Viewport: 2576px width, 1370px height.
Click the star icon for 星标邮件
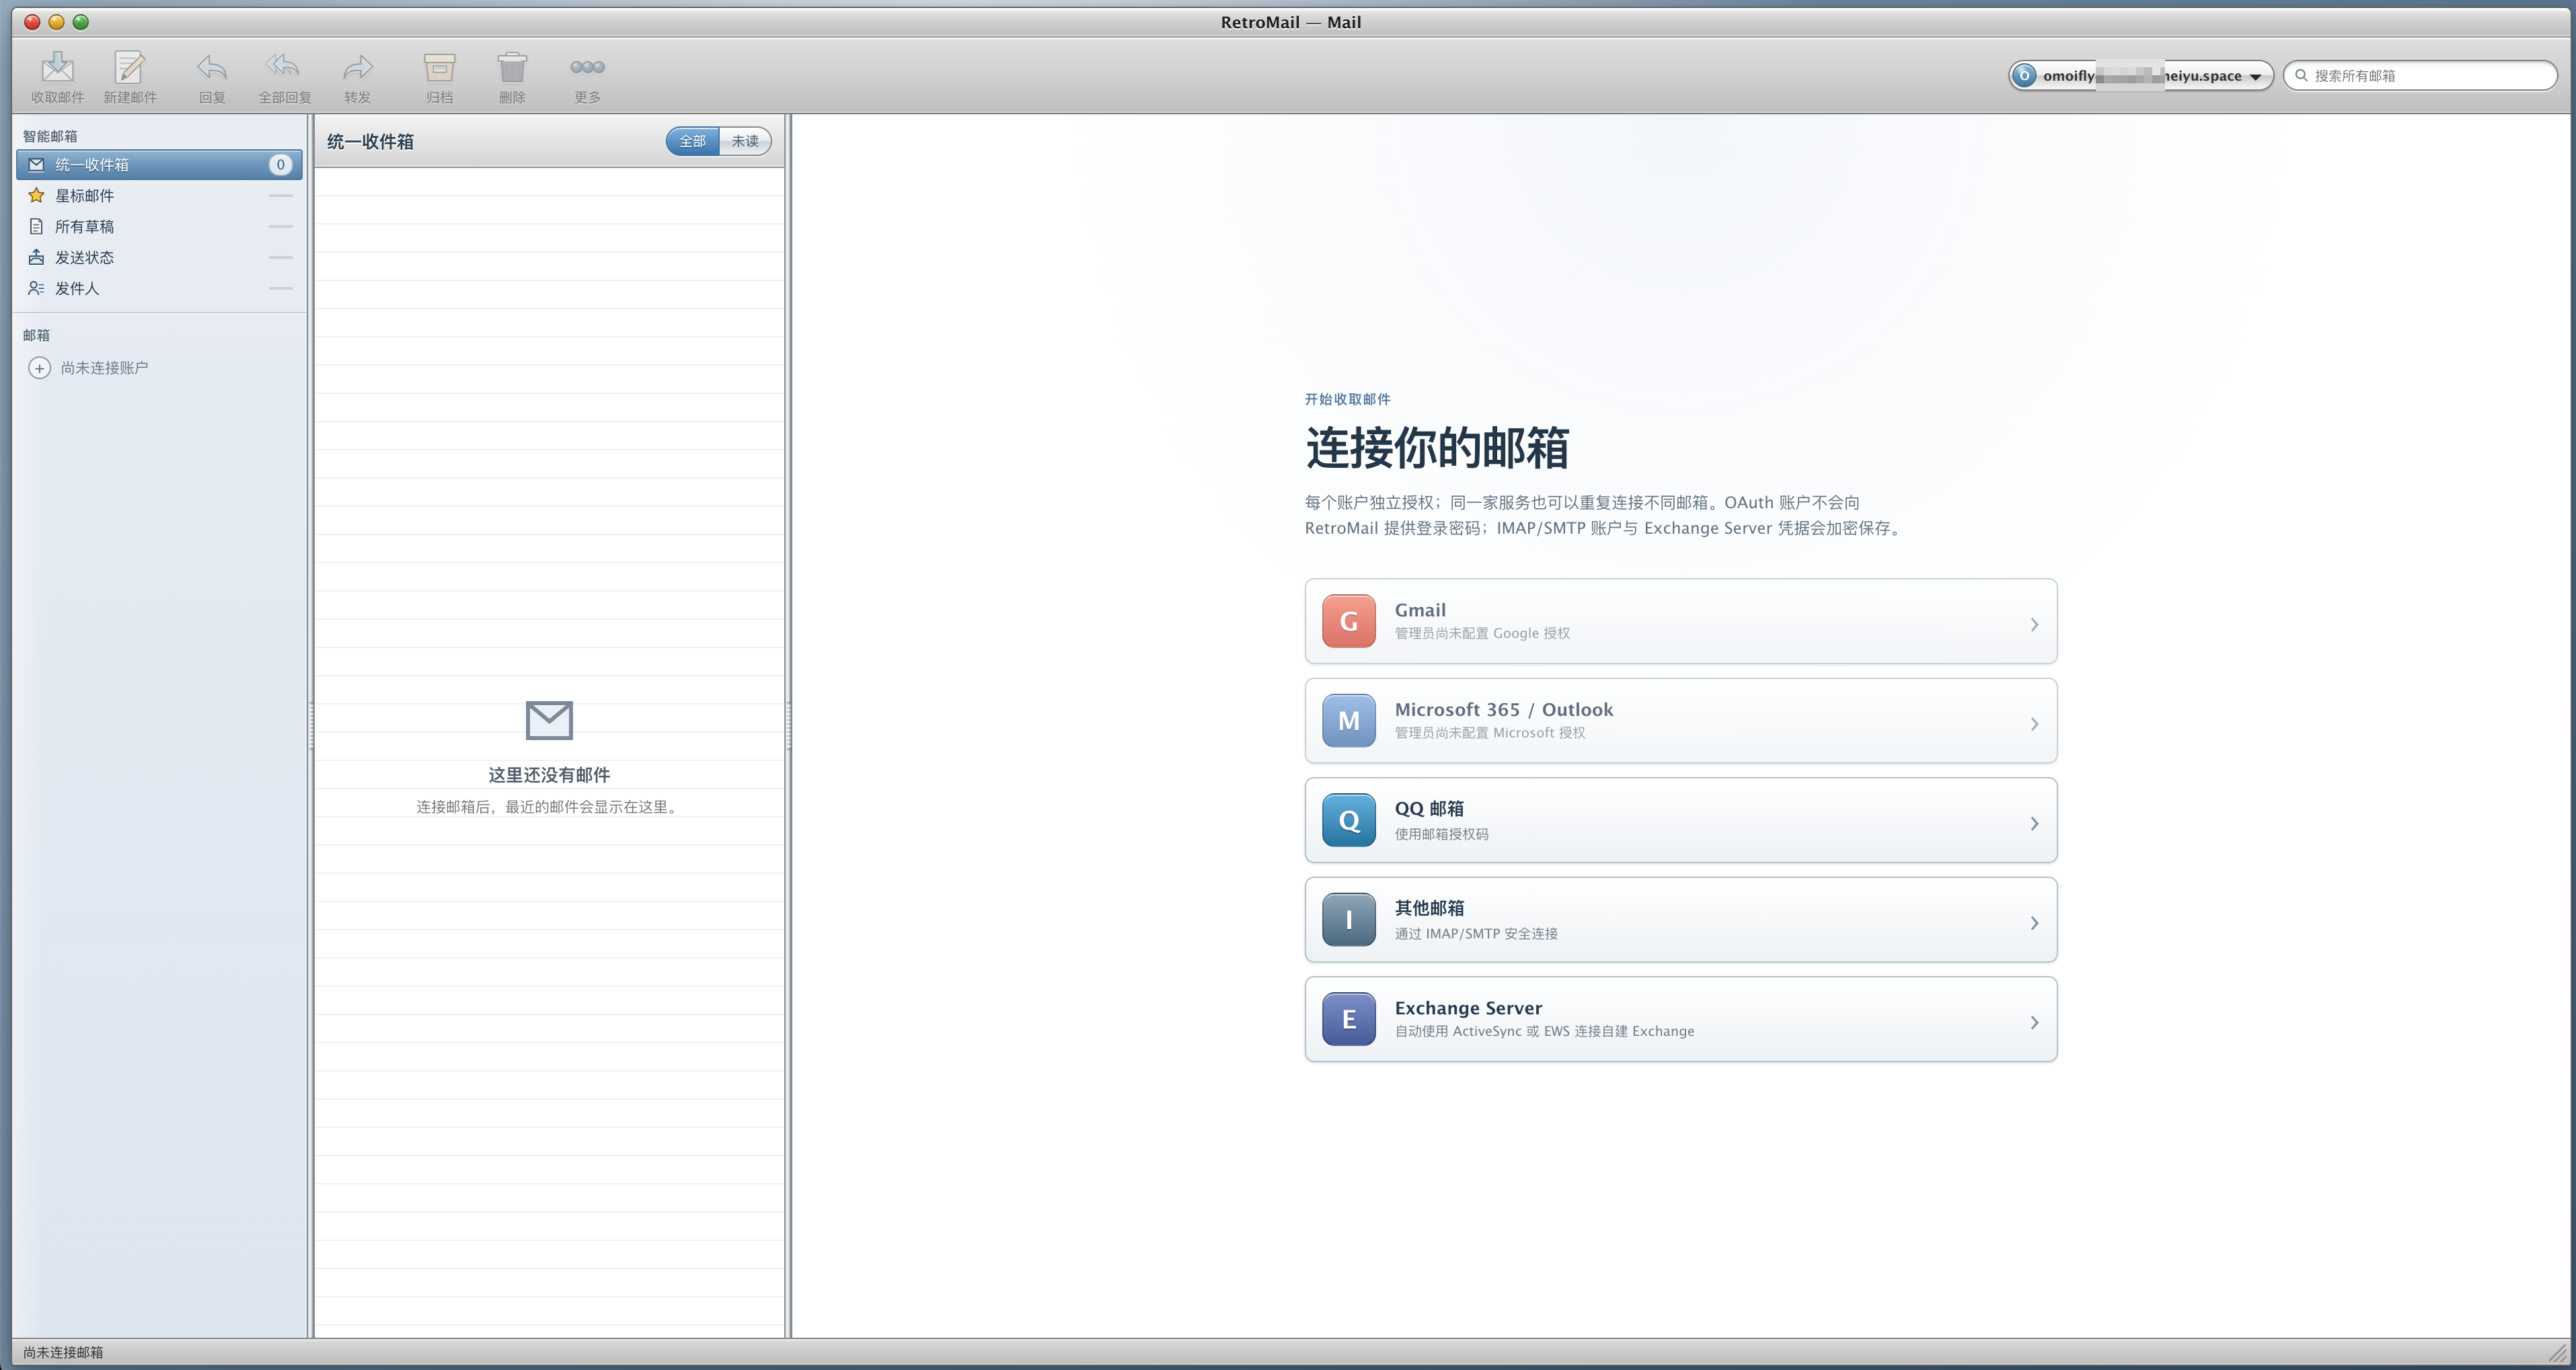point(36,196)
